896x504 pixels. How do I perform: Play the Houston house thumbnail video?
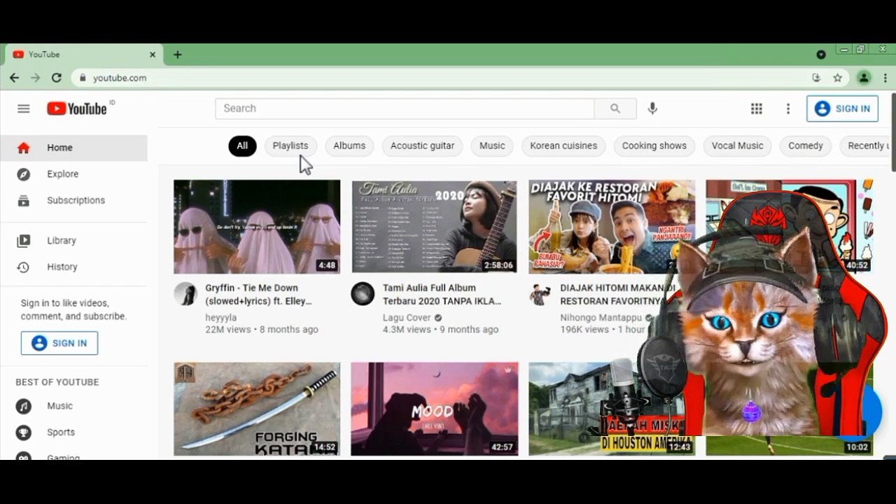611,409
